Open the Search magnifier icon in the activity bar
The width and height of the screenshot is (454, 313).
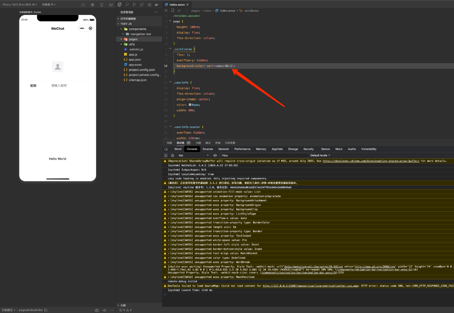[x=127, y=5]
